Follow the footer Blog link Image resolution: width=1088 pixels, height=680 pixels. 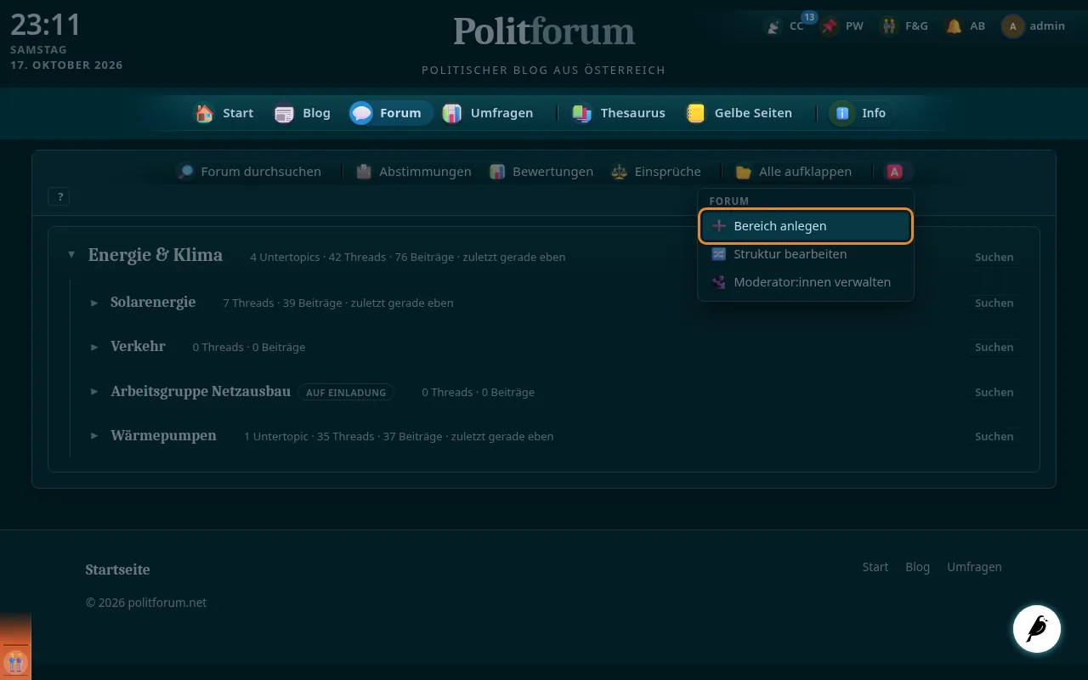[918, 567]
